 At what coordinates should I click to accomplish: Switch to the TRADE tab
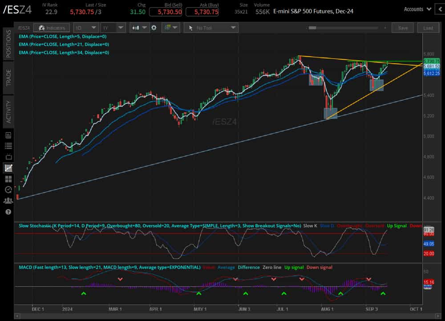(8, 77)
